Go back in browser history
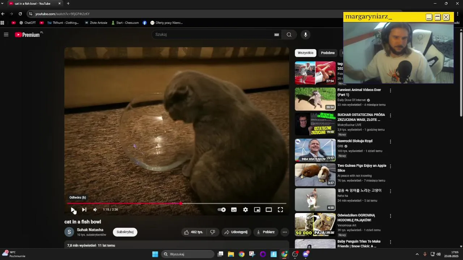The height and width of the screenshot is (260, 463). (x=3, y=14)
